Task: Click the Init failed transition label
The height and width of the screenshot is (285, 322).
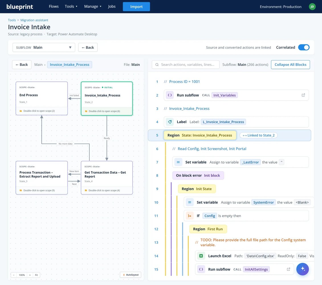Action: pyautogui.click(x=74, y=95)
